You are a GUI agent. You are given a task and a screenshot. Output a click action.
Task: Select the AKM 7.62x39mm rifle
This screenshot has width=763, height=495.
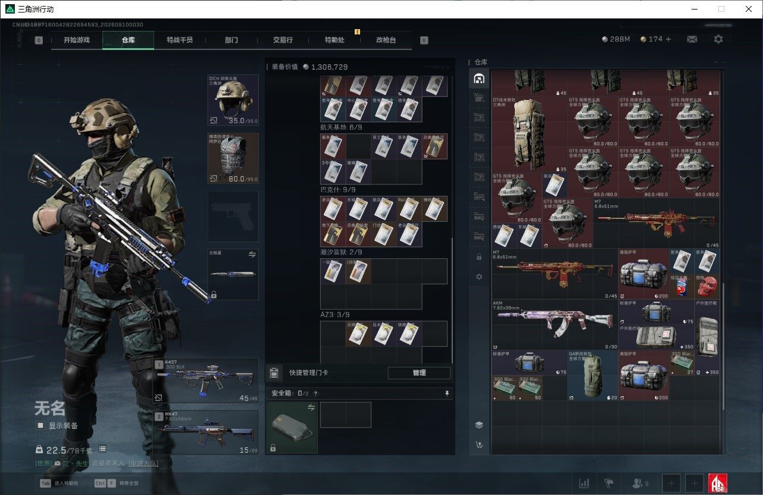(555, 324)
